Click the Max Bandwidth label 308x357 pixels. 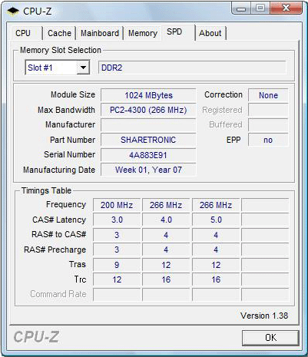(x=66, y=110)
